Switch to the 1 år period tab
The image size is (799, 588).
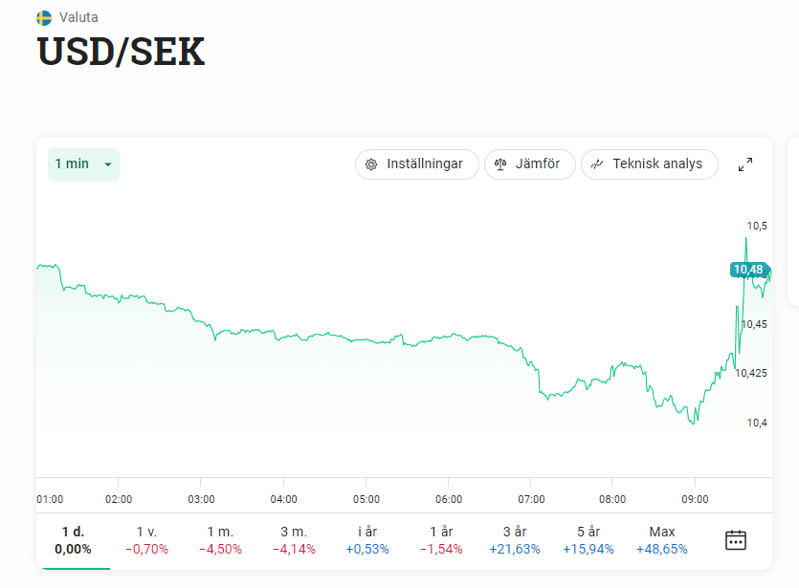(x=441, y=540)
